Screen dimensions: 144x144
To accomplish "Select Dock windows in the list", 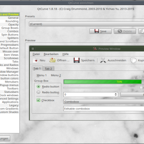I will (10, 95).
